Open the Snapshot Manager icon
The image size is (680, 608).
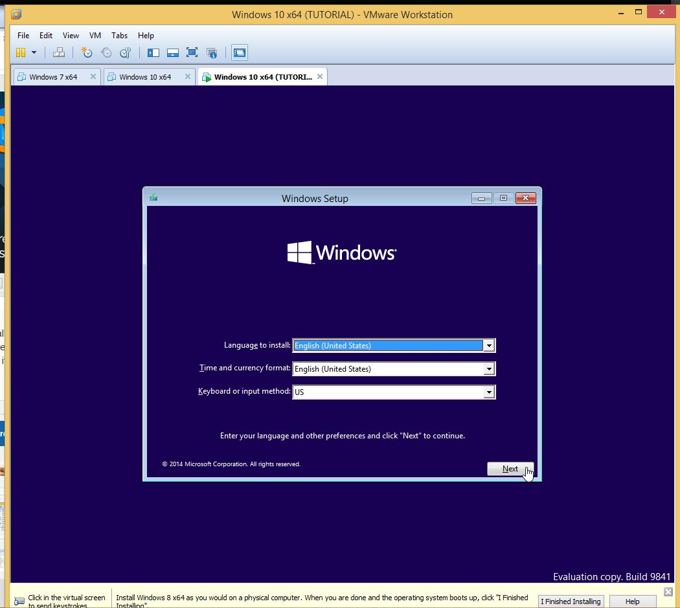click(126, 53)
